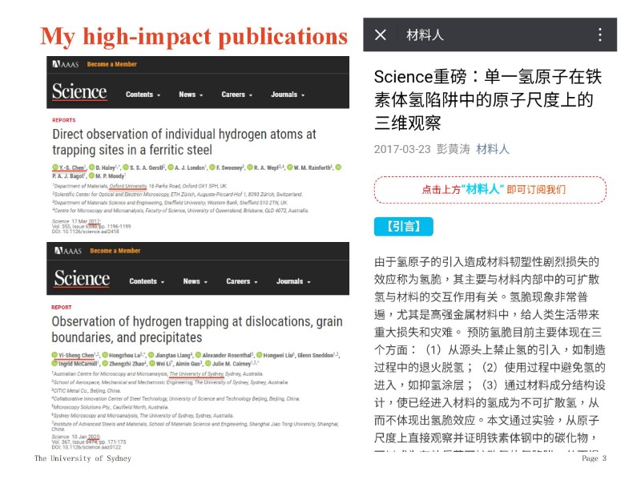The height and width of the screenshot is (480, 641).
Task: Open the ORCID icon beside D. Haley
Action: coord(92,167)
